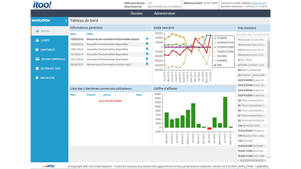Open the Dossiers menu

[x=137, y=14]
